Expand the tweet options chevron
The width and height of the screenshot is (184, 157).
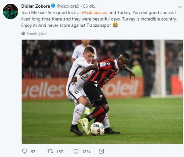(180, 7)
